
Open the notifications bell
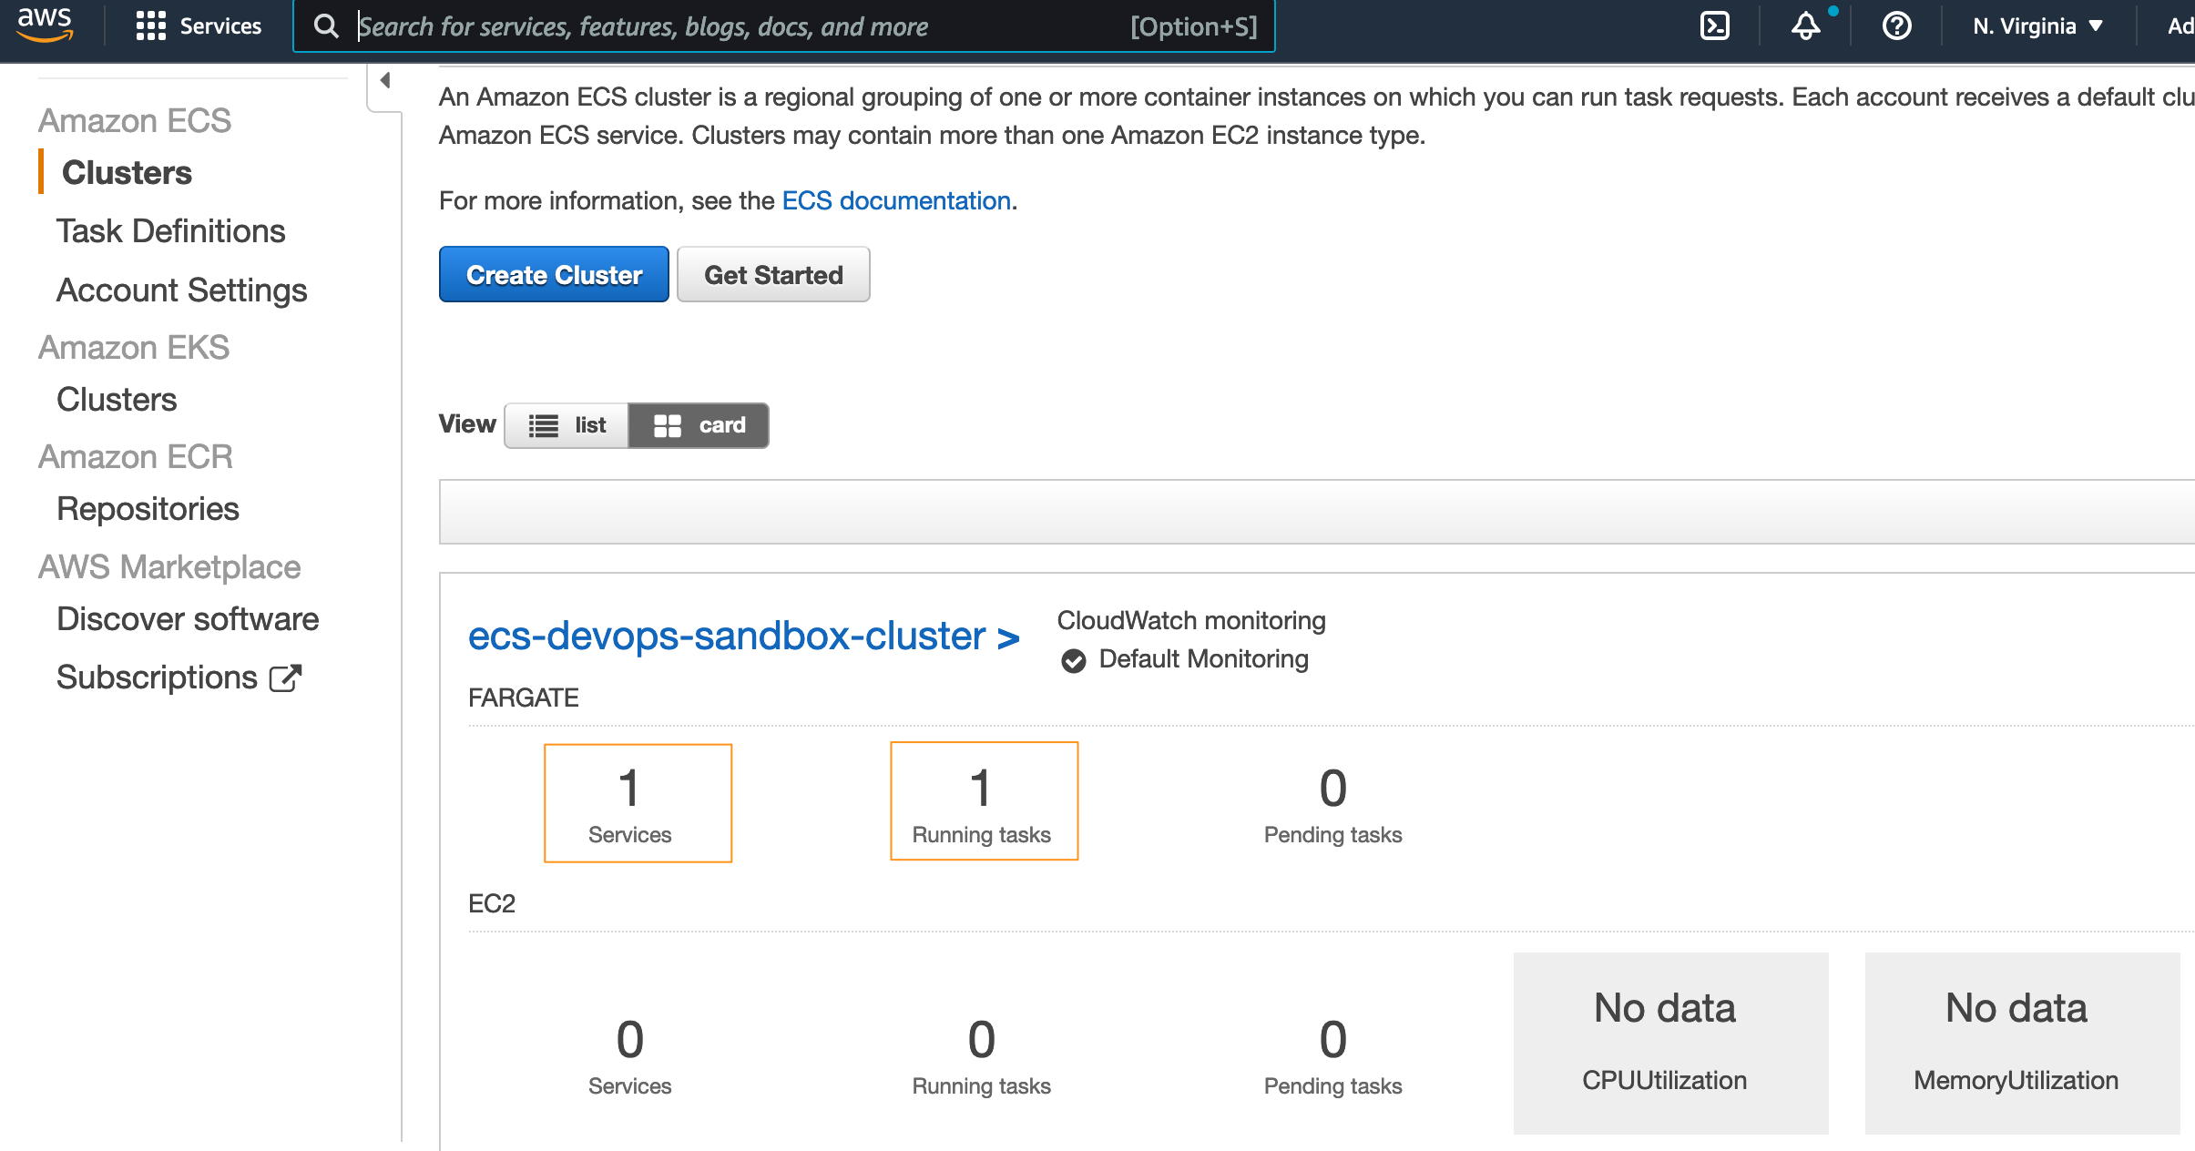click(1805, 25)
